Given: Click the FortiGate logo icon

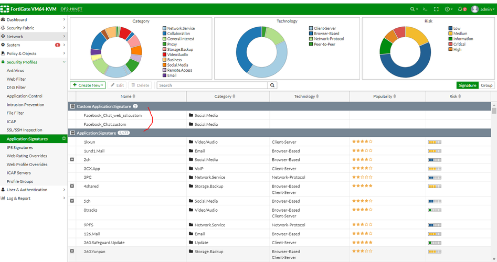Looking at the screenshot, I should point(4,9).
